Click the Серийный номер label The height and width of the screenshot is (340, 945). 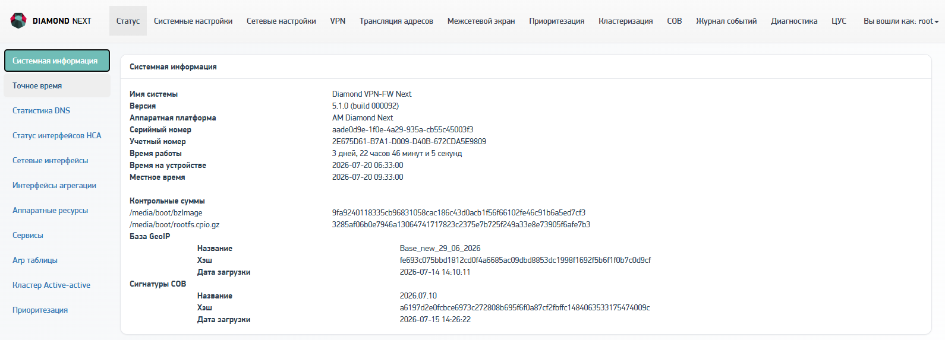pyautogui.click(x=160, y=129)
